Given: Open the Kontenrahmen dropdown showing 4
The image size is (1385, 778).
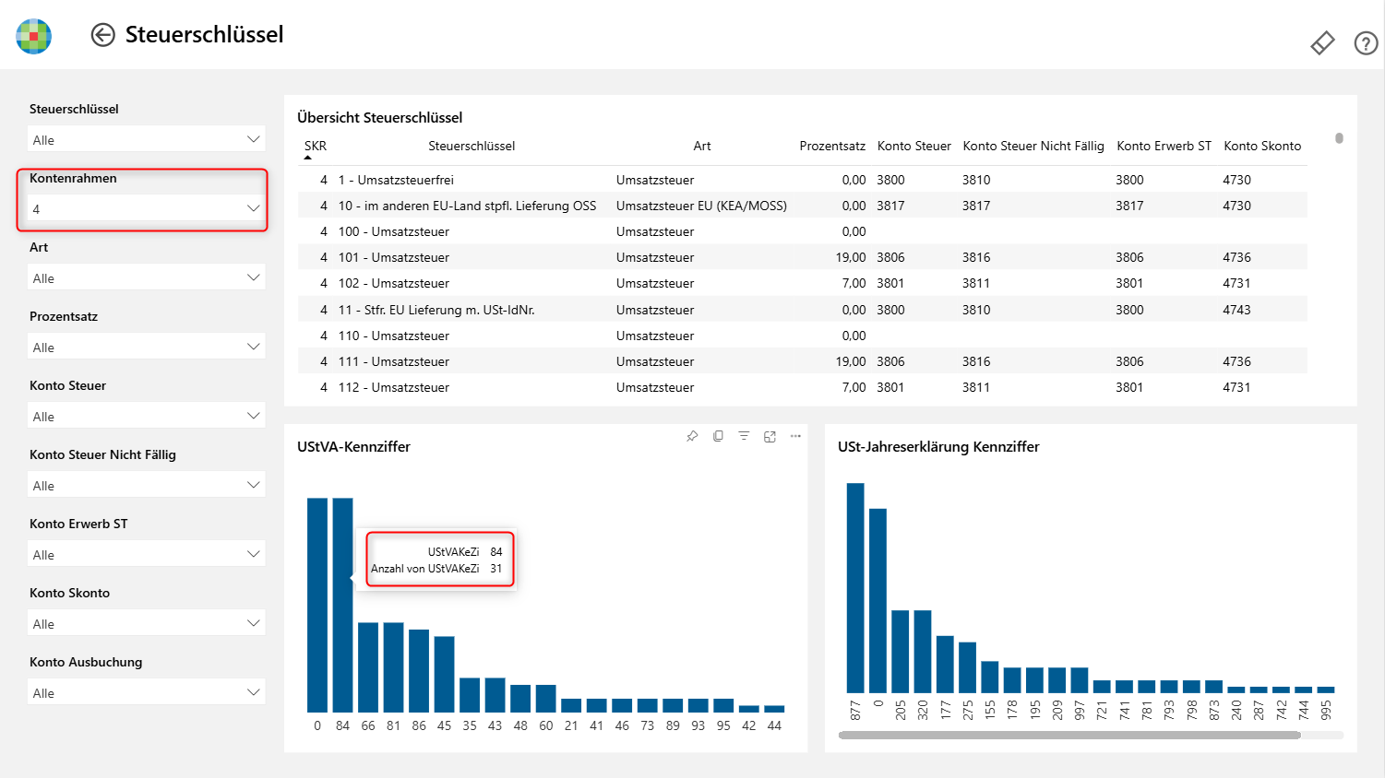Looking at the screenshot, I should [x=147, y=208].
